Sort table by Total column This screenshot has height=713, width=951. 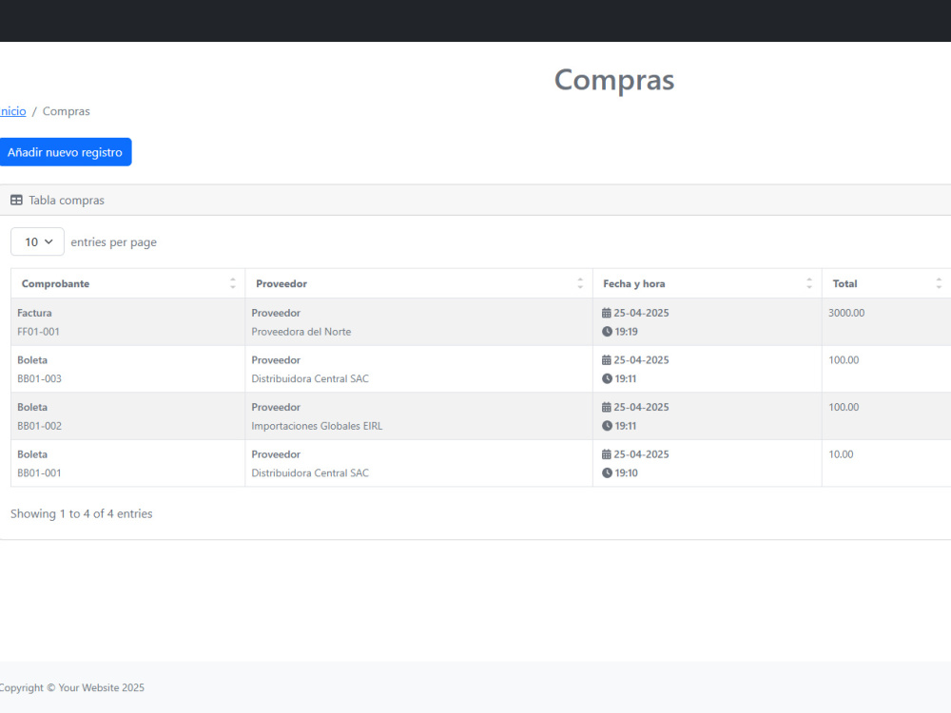tap(939, 283)
